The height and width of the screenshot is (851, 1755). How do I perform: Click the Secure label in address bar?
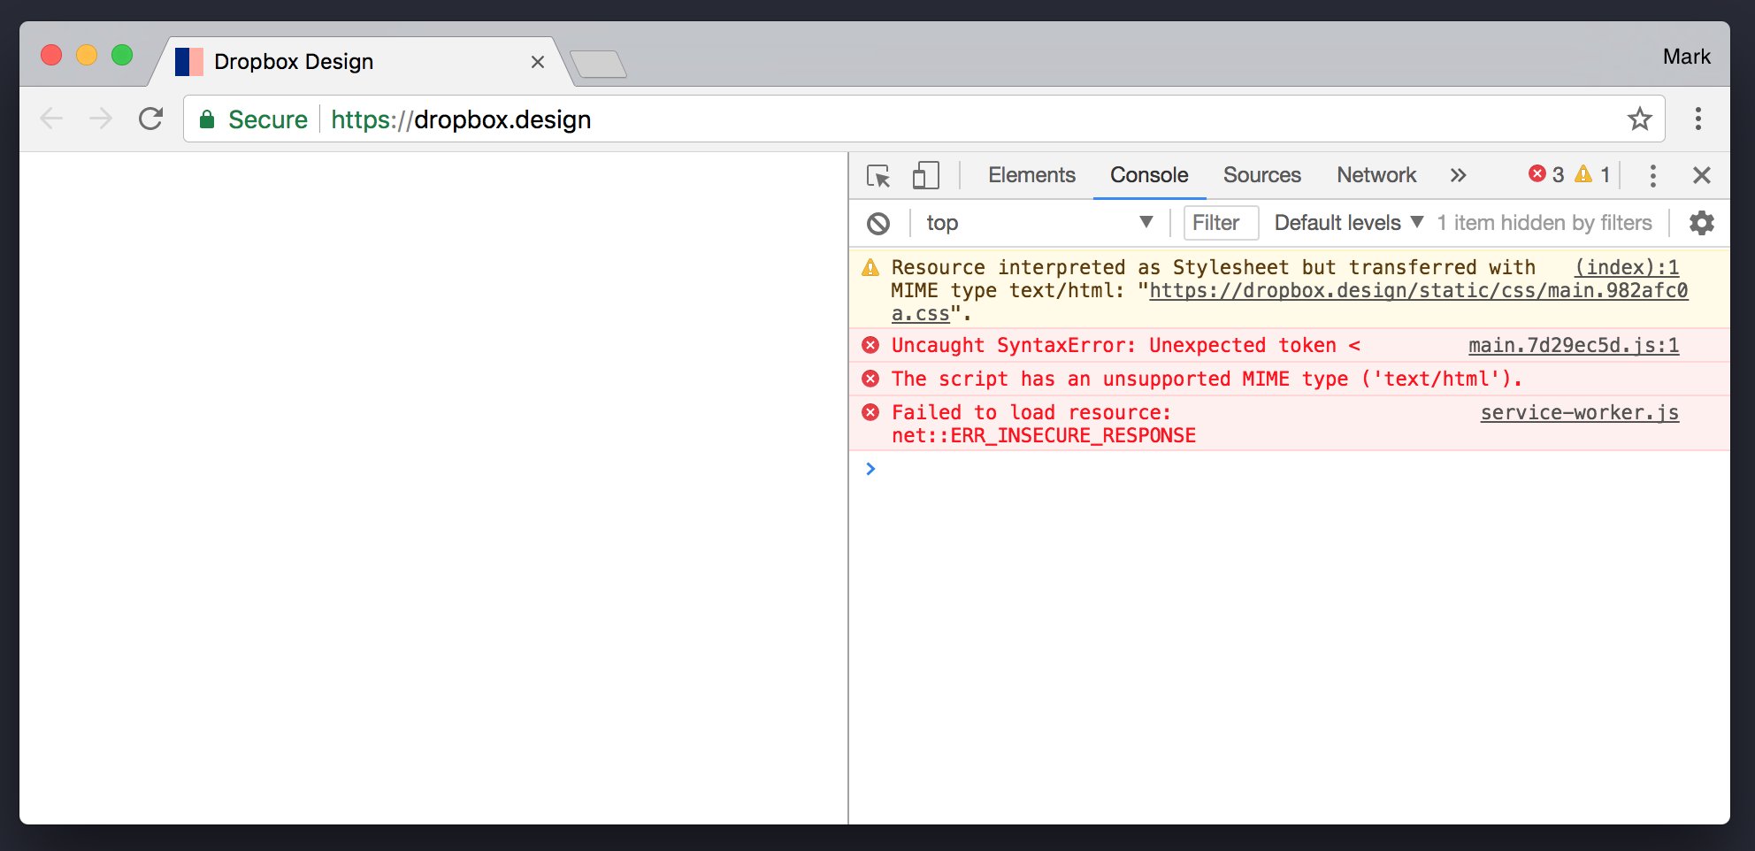[268, 119]
